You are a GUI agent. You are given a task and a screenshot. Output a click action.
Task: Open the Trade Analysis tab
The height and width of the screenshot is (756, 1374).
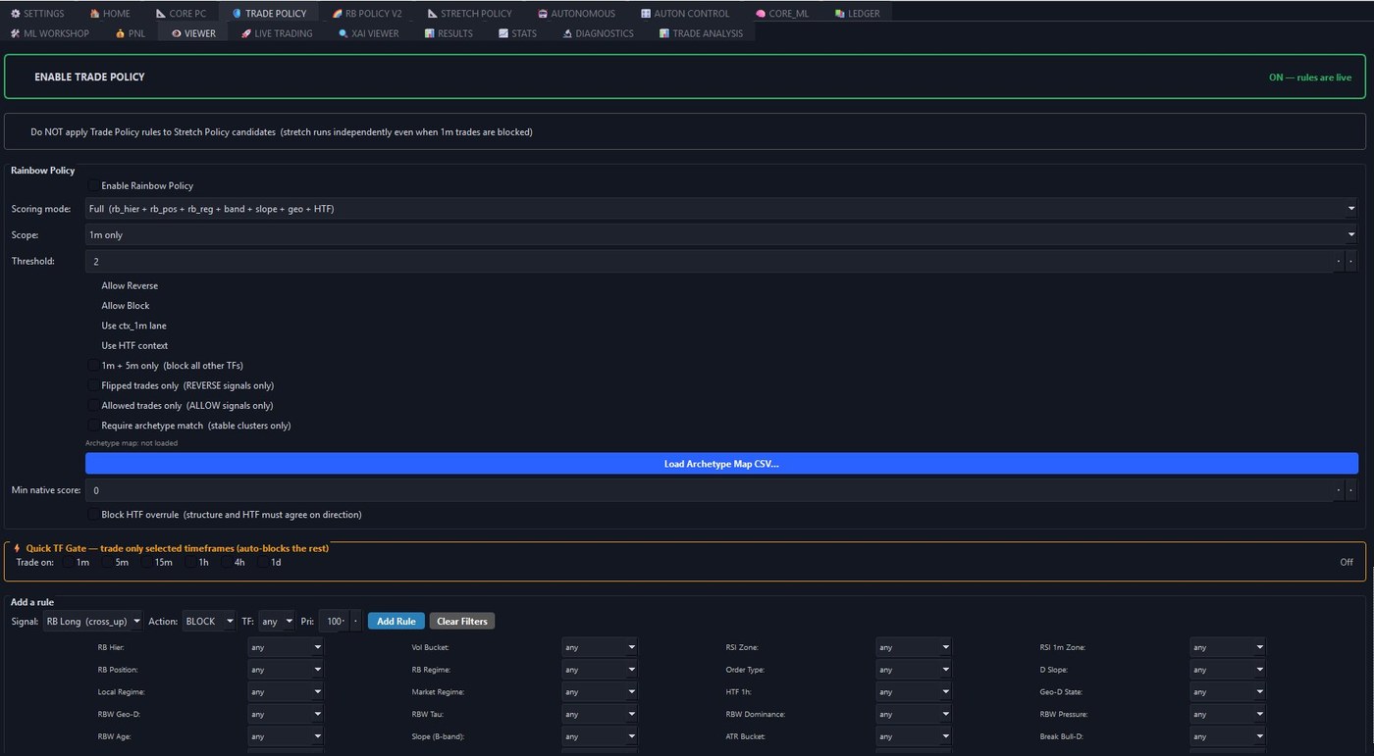point(701,33)
